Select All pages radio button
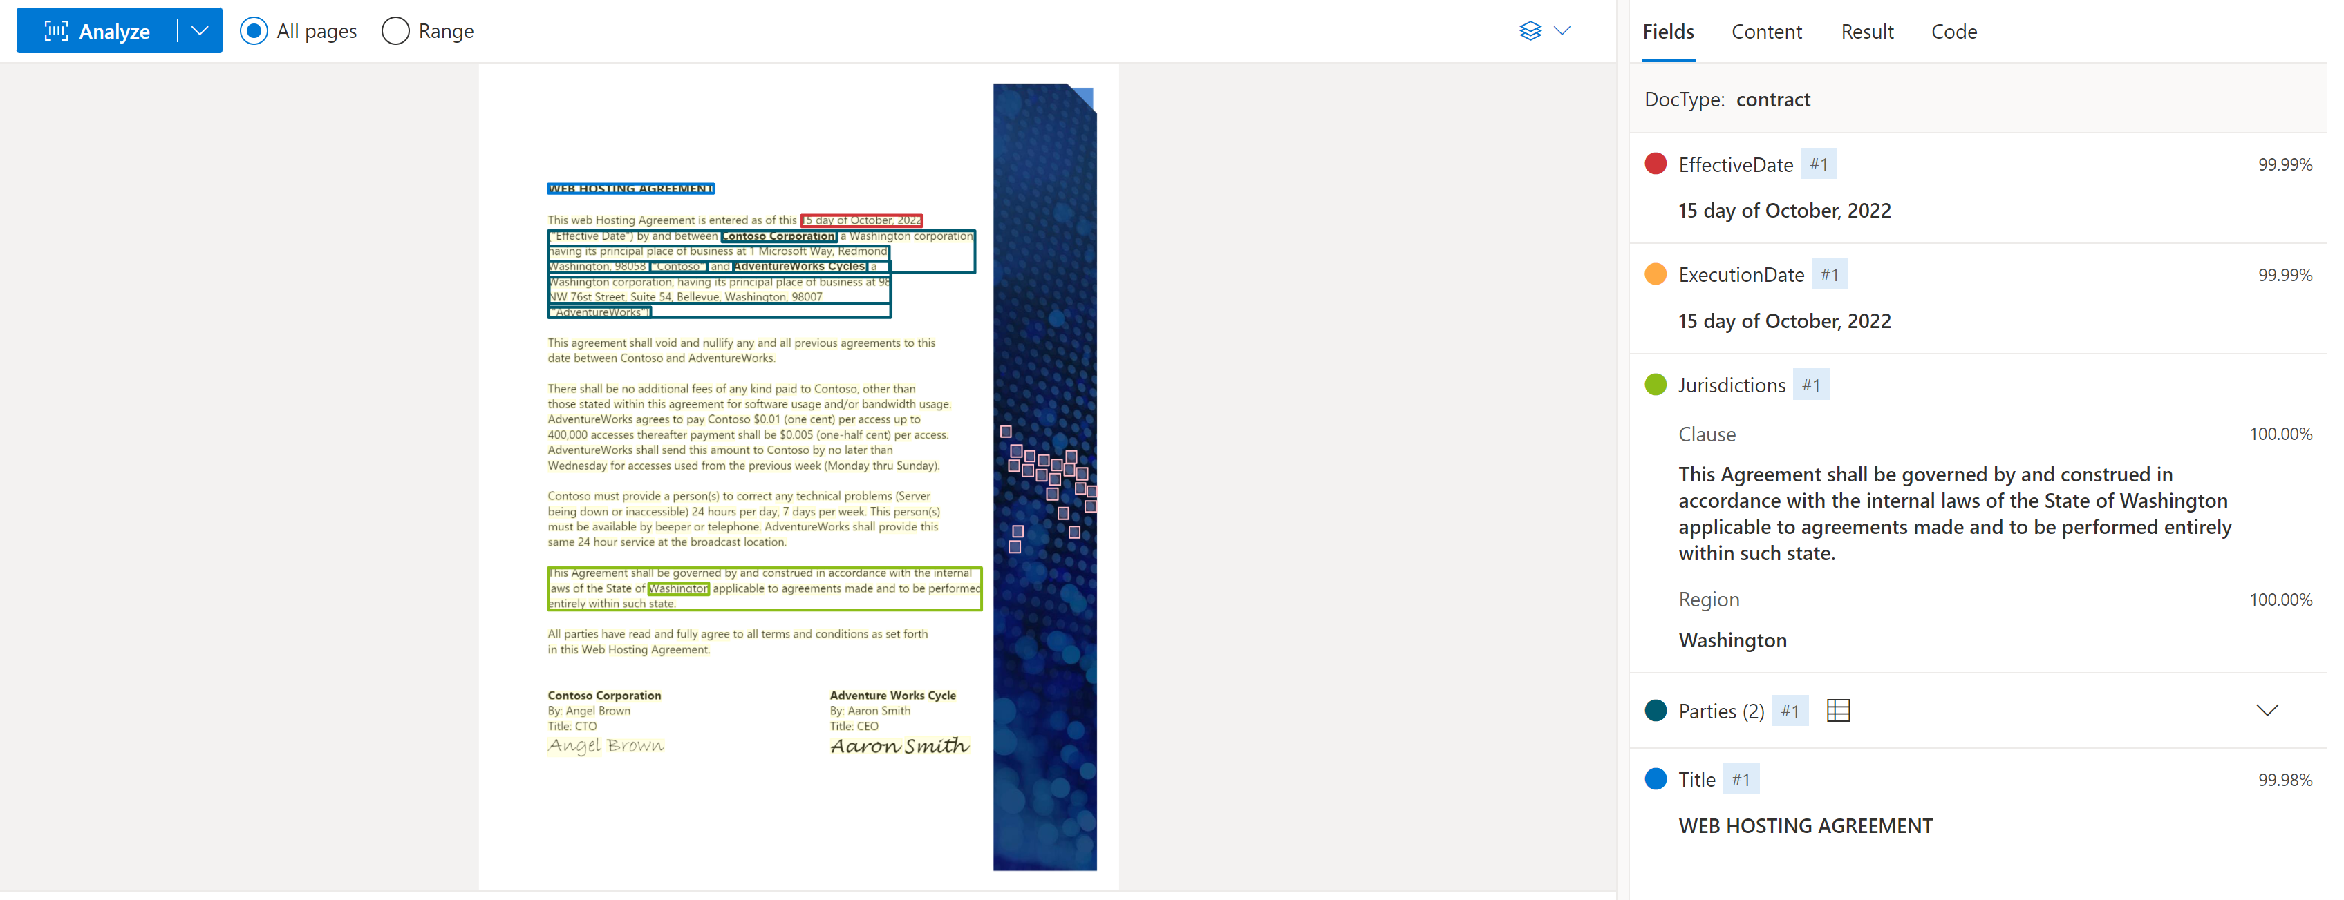Screen dimensions: 2344x900 [252, 30]
